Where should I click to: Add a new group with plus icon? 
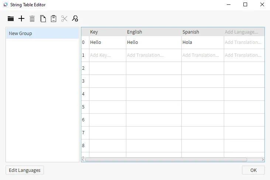coord(21,19)
